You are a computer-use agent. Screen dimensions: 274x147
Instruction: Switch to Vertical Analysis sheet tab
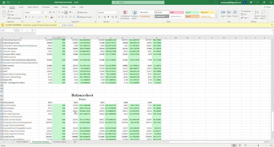click(x=60, y=142)
